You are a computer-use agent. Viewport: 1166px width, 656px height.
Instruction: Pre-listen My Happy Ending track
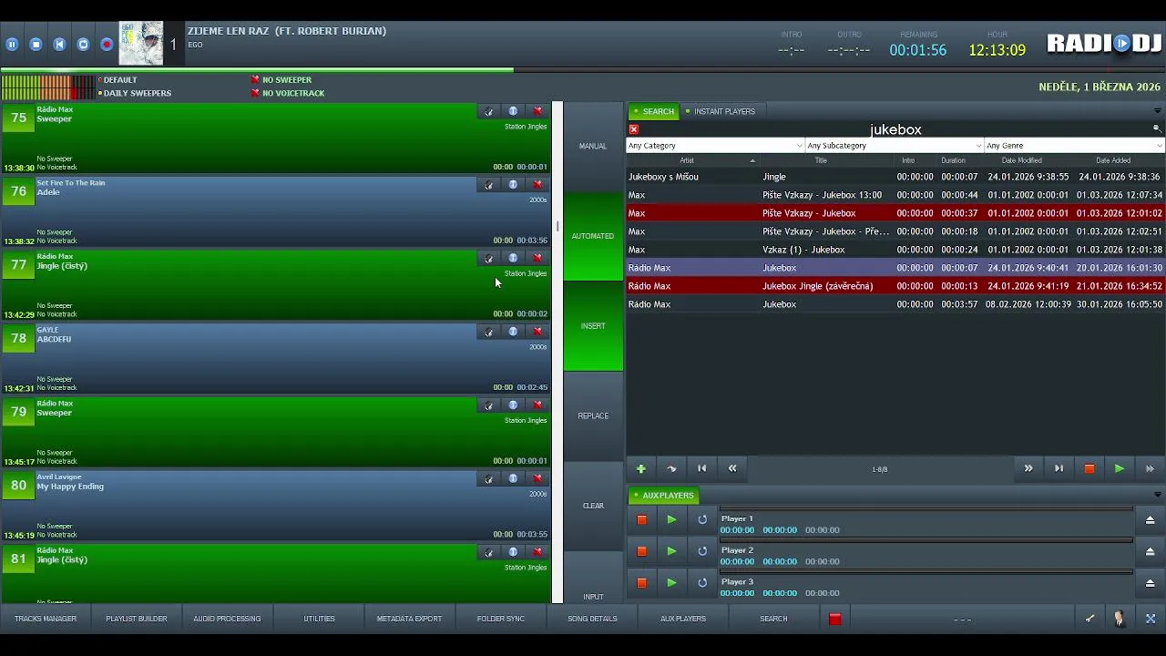(488, 478)
